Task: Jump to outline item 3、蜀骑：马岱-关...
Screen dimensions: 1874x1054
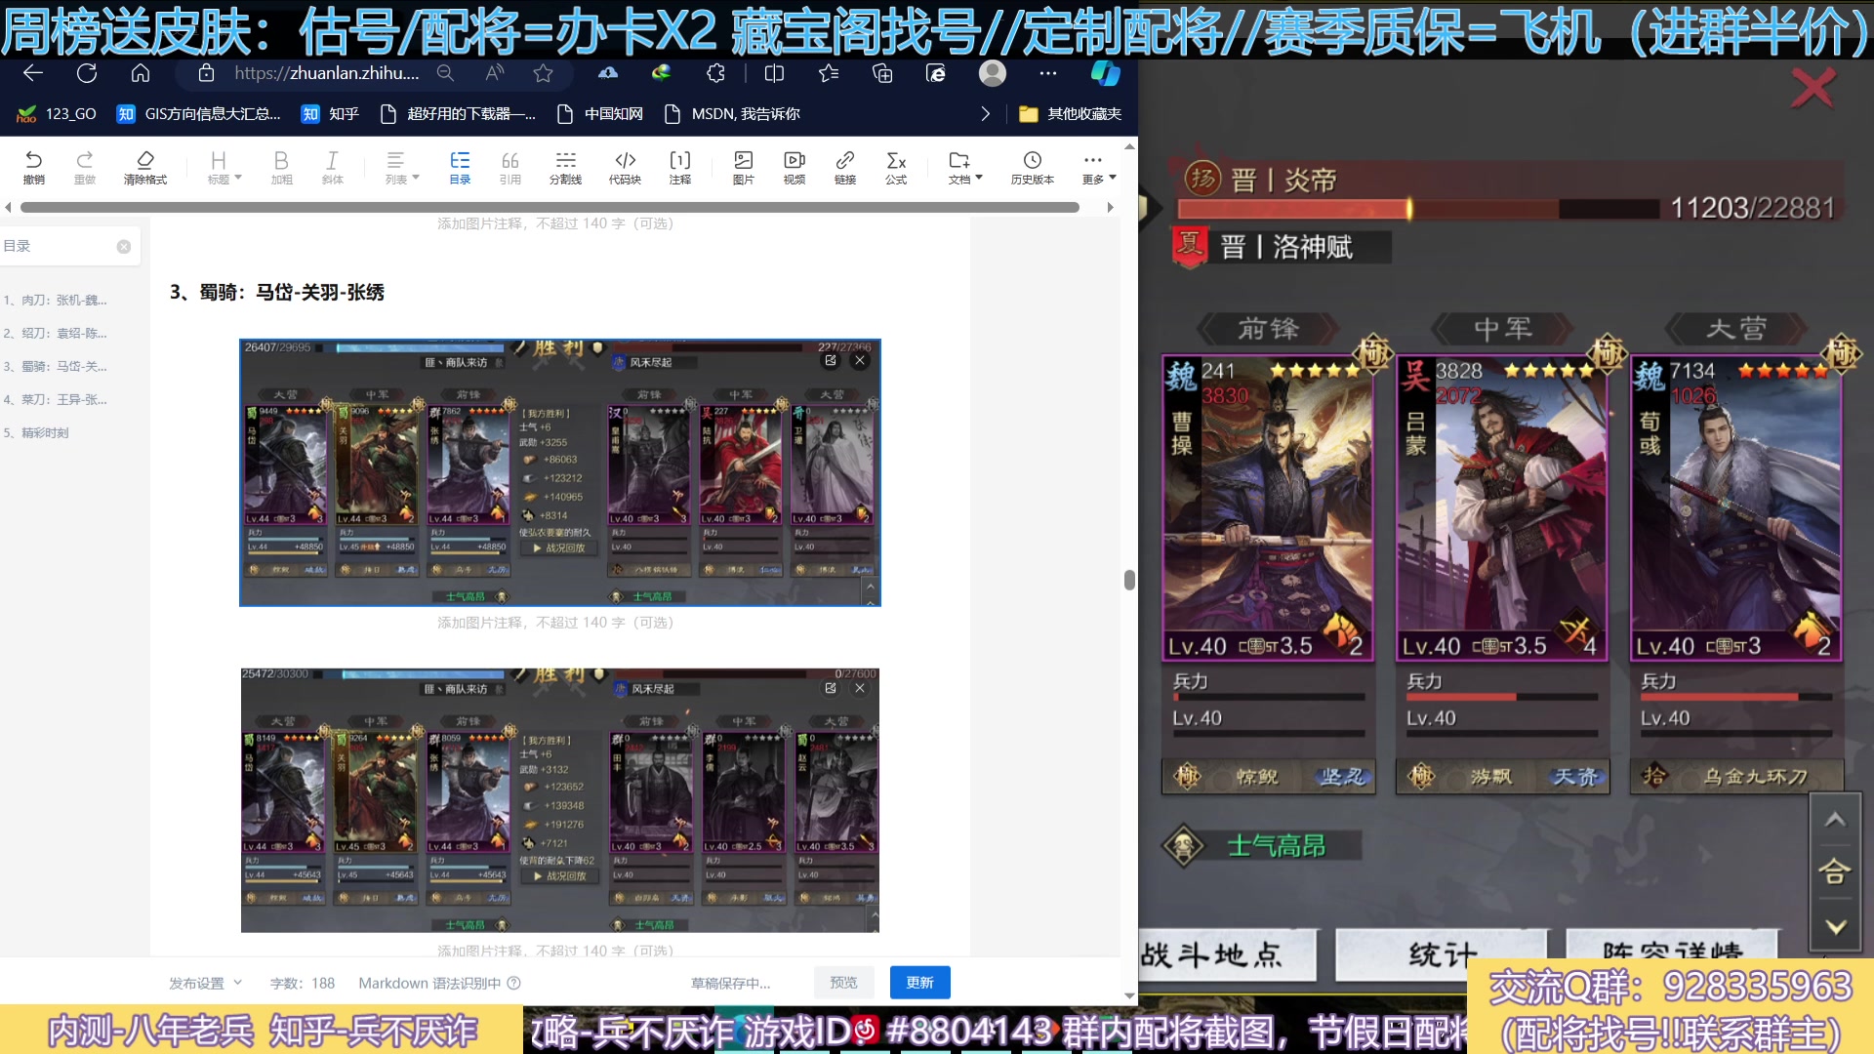Action: 55,366
